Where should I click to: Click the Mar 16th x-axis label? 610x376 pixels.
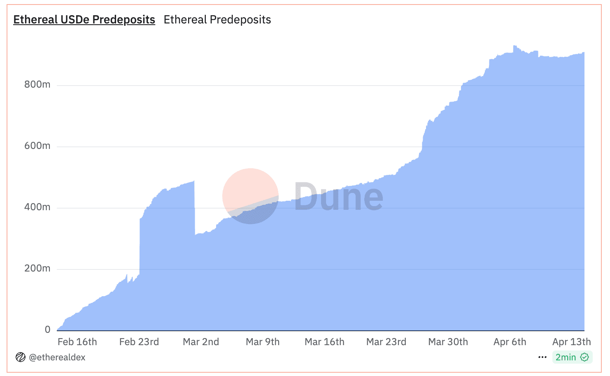324,342
